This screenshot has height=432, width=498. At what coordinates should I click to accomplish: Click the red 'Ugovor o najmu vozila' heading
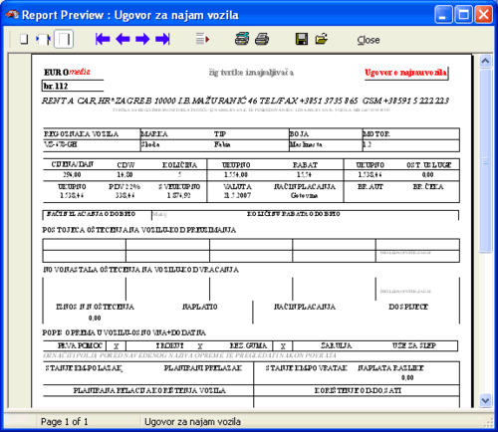point(405,73)
